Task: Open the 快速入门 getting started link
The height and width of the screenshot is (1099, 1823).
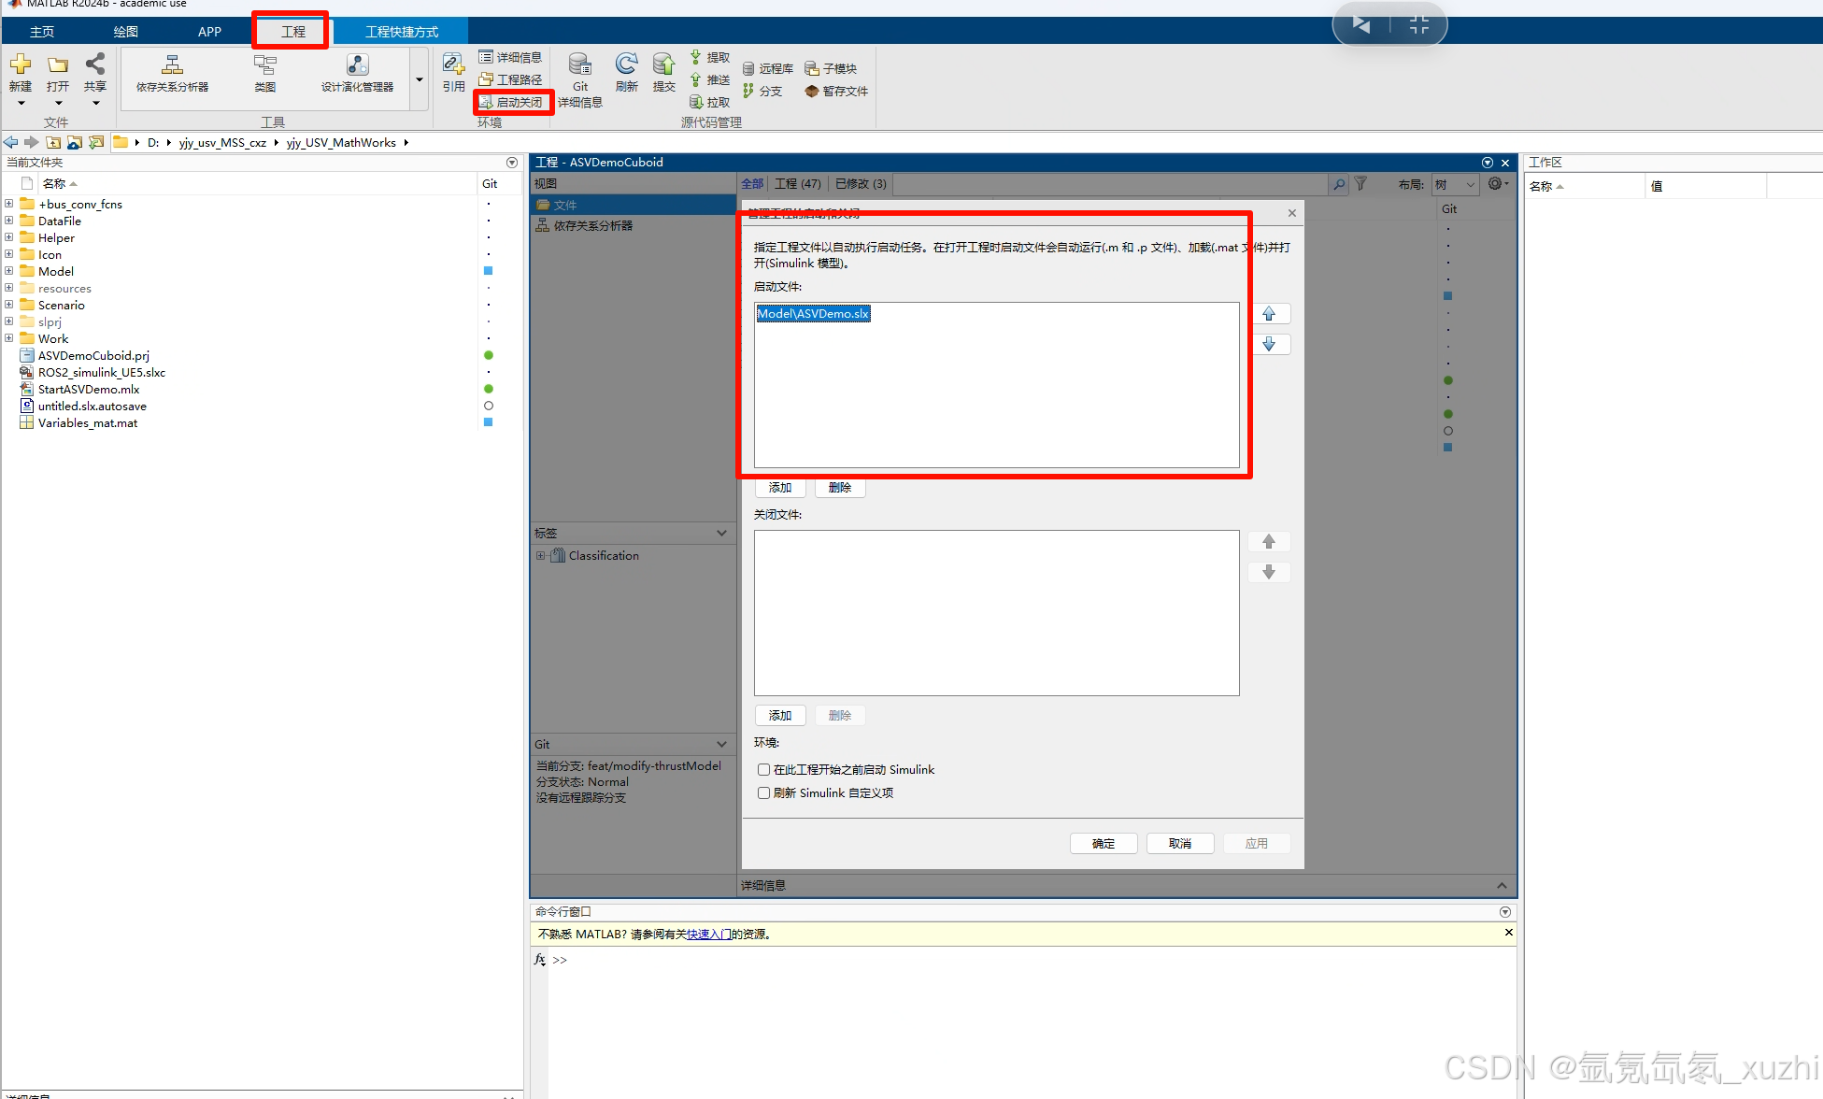Action: (708, 934)
